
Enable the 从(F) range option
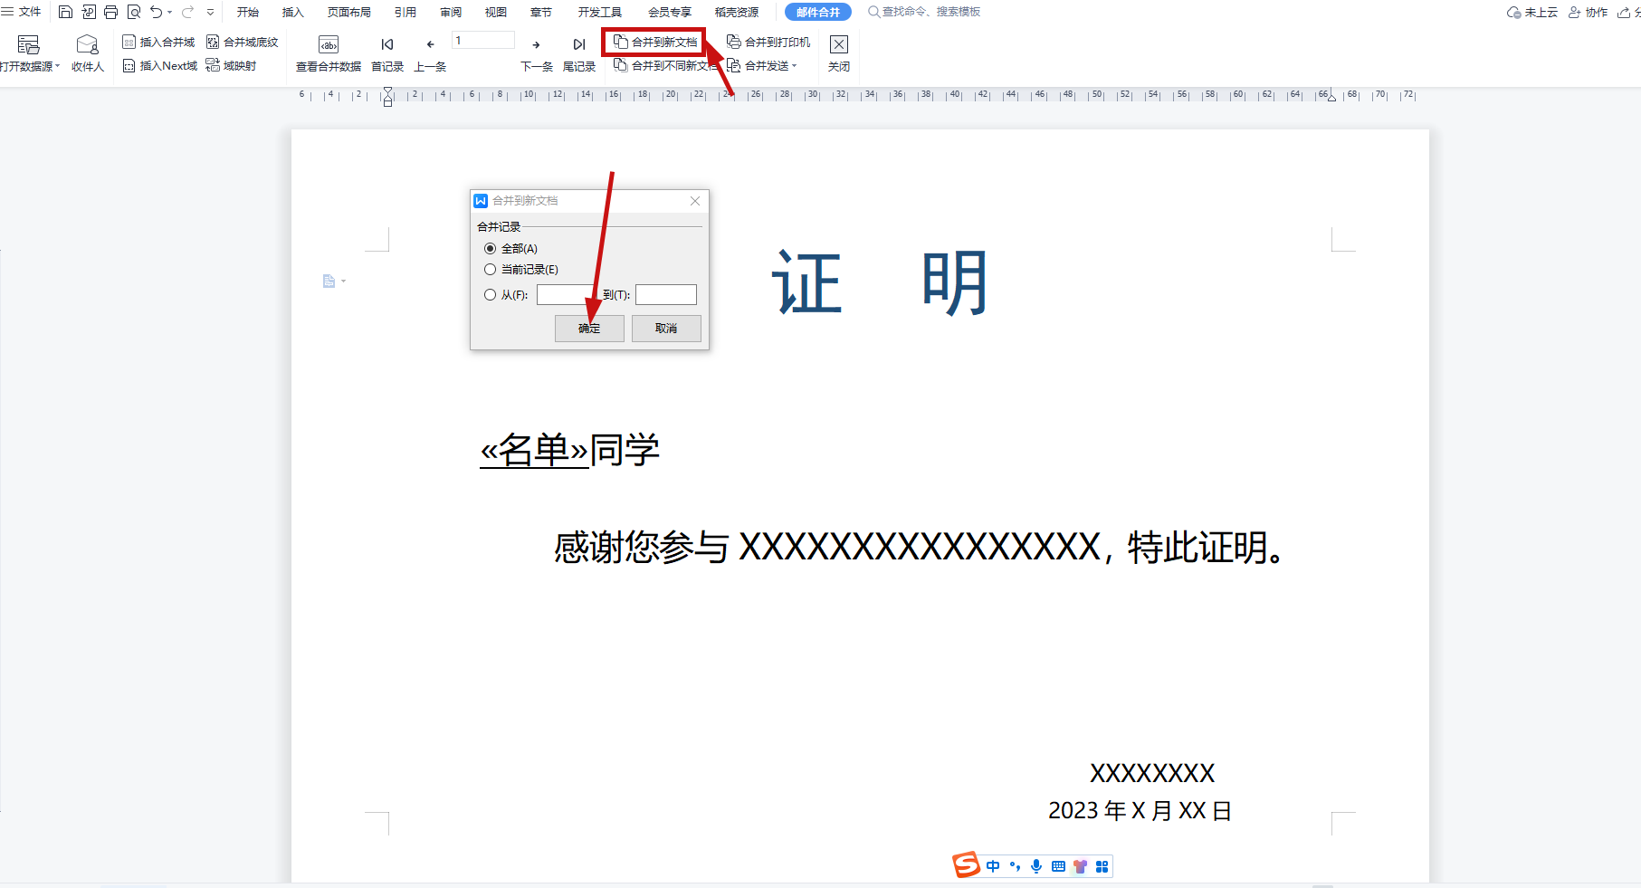[491, 294]
